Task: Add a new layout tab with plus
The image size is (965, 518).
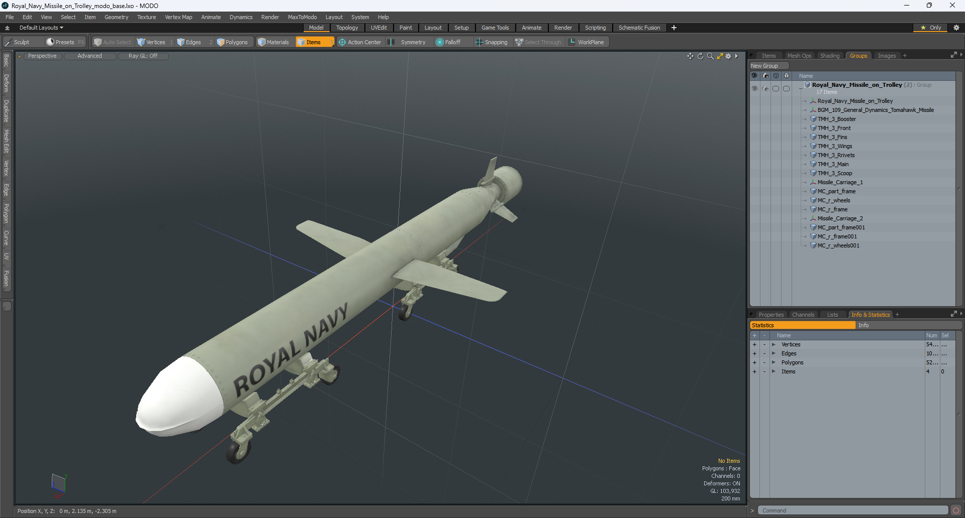Action: [x=673, y=28]
